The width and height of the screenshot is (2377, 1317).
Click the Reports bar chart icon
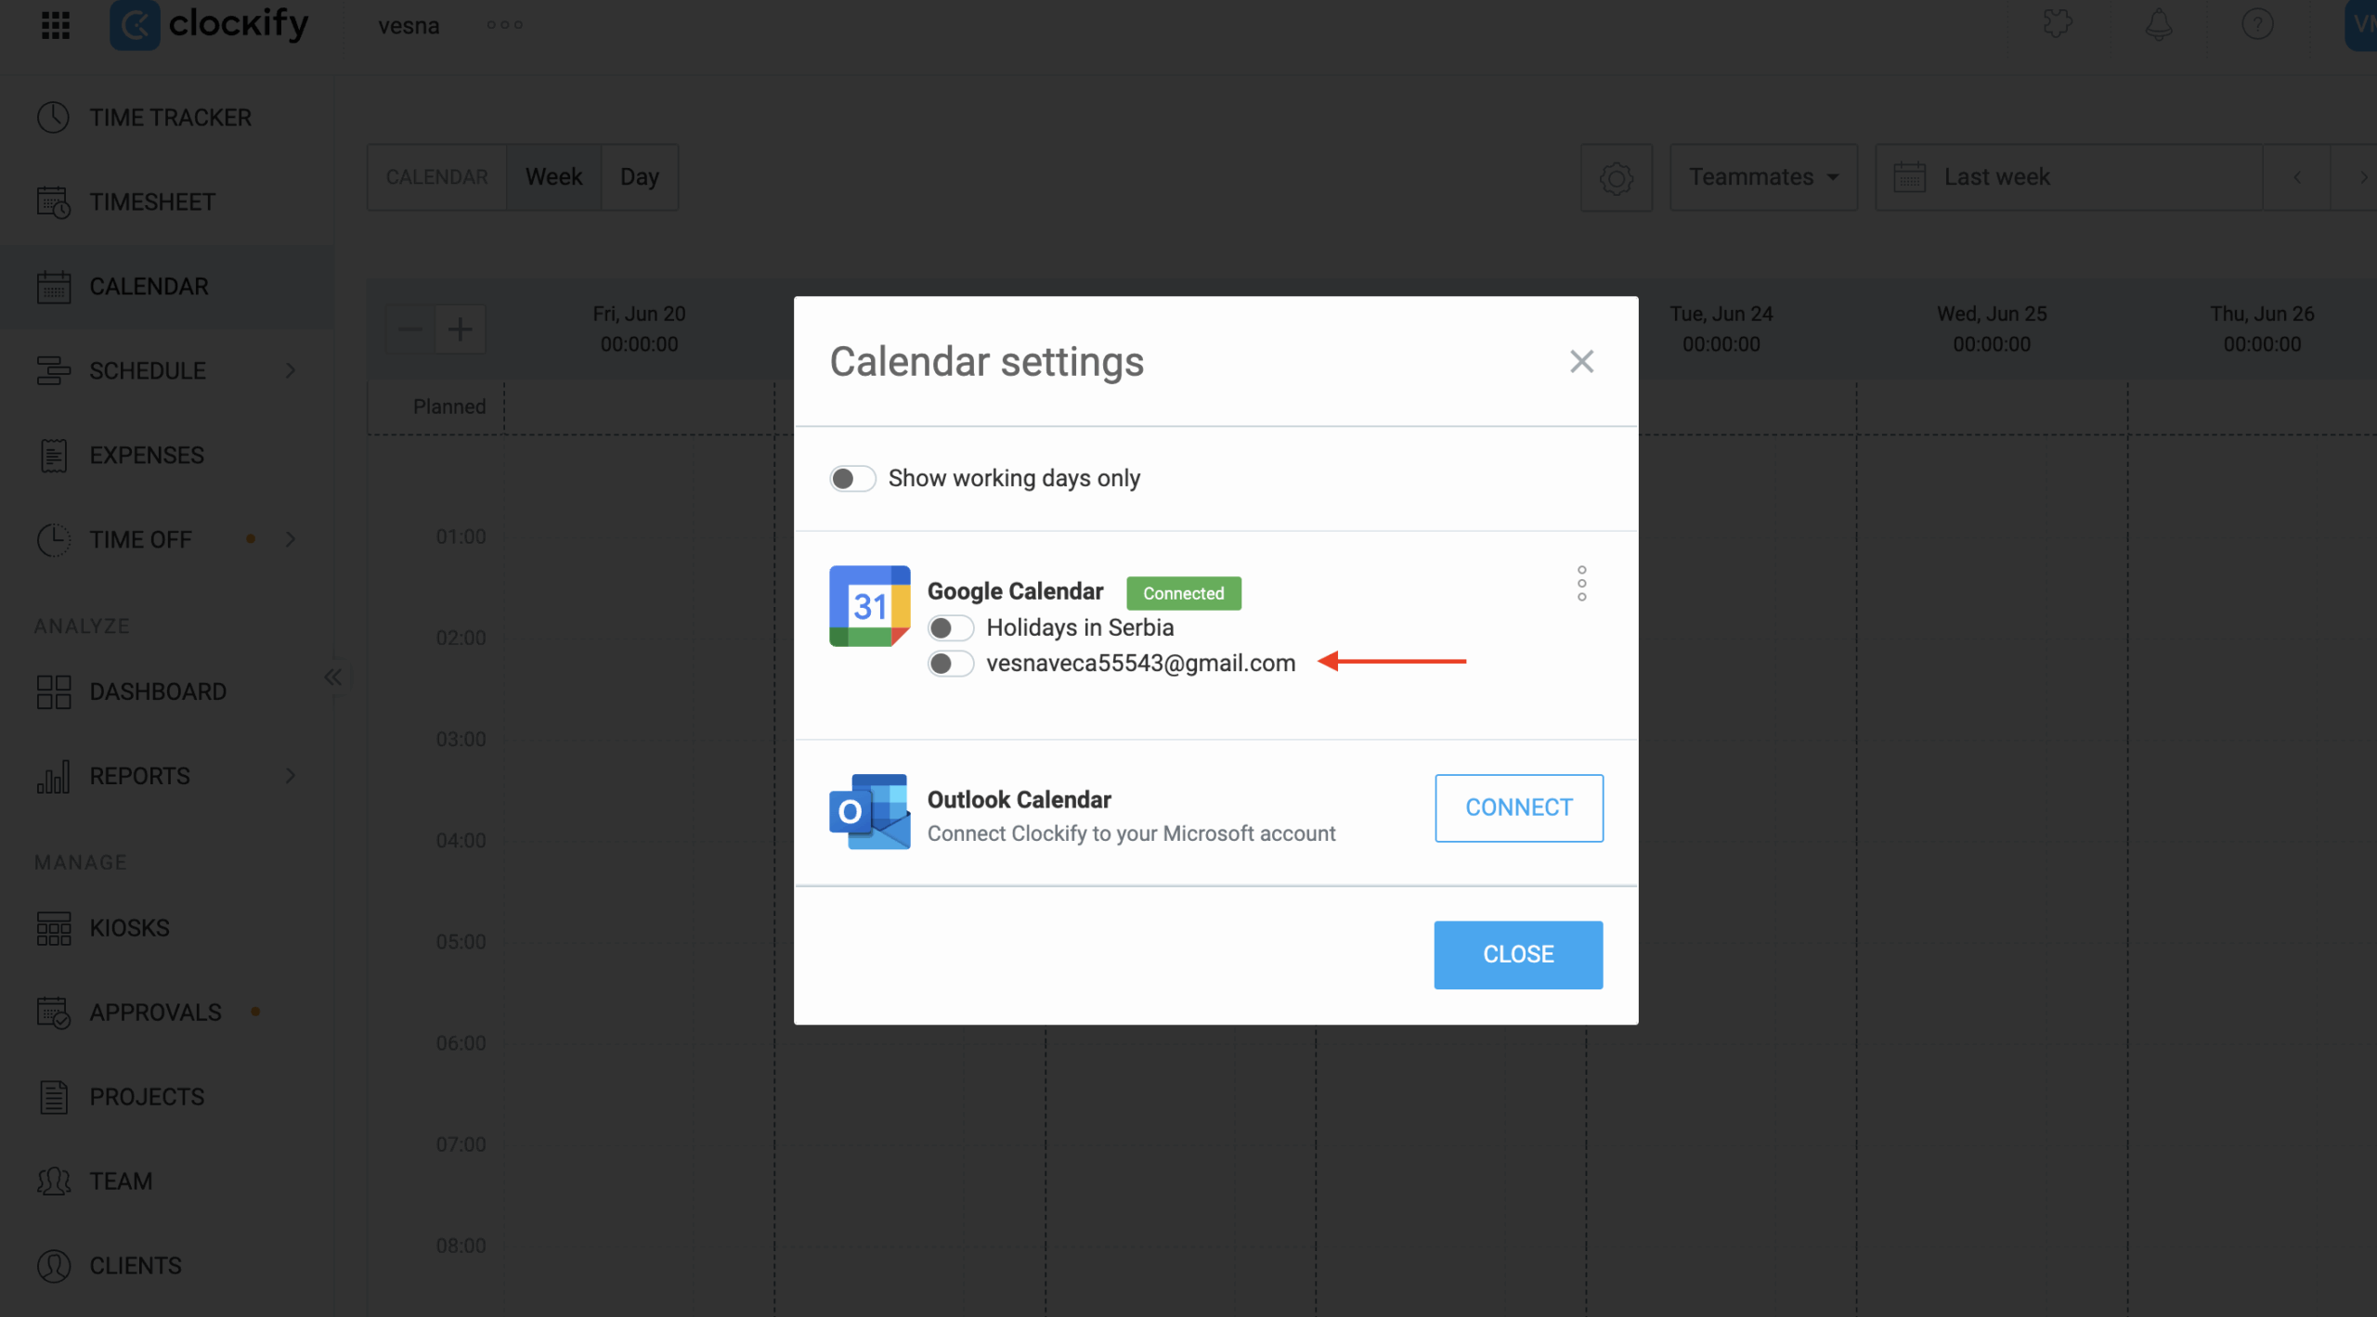pyautogui.click(x=54, y=776)
